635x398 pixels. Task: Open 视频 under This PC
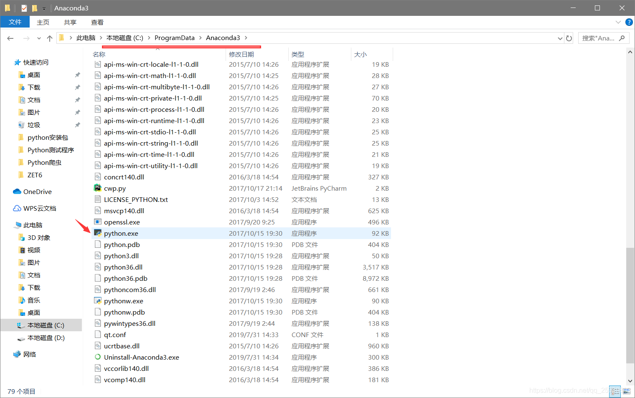[x=33, y=250]
